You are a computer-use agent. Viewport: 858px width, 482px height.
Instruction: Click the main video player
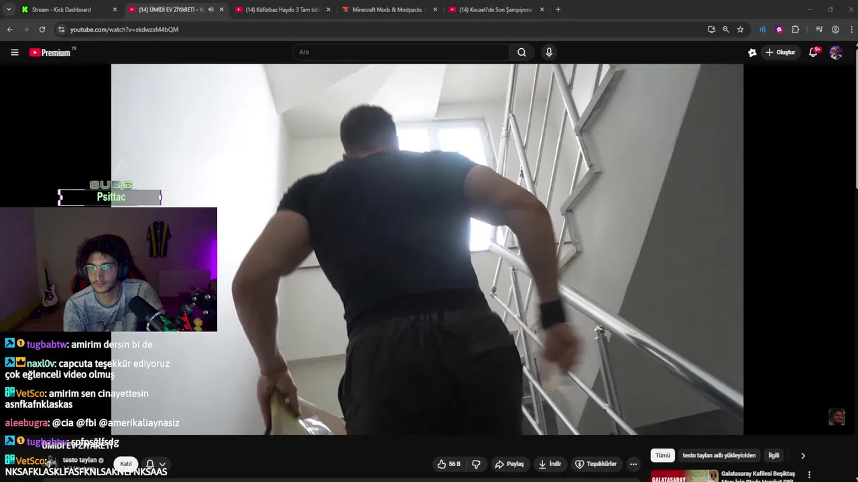tap(427, 250)
